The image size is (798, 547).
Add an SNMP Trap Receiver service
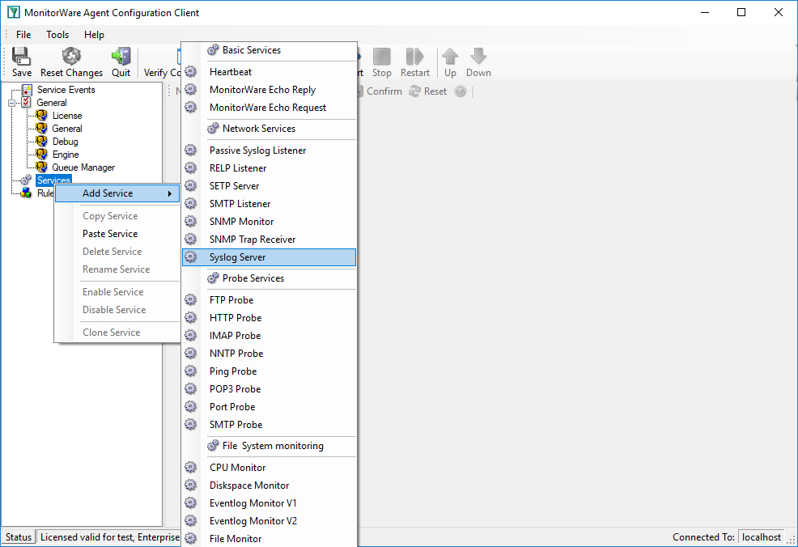tap(270, 240)
